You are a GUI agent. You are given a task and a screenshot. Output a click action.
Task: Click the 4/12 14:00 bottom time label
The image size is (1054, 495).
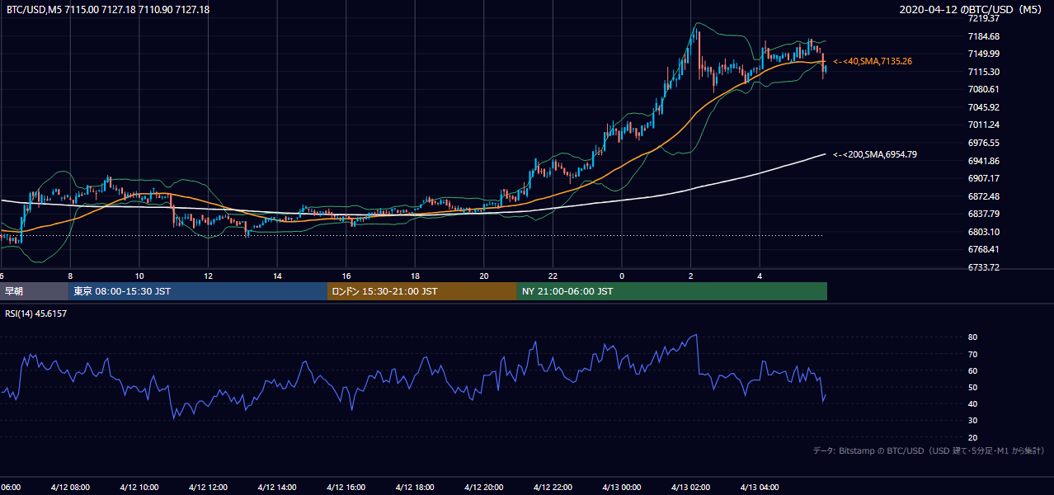click(276, 488)
